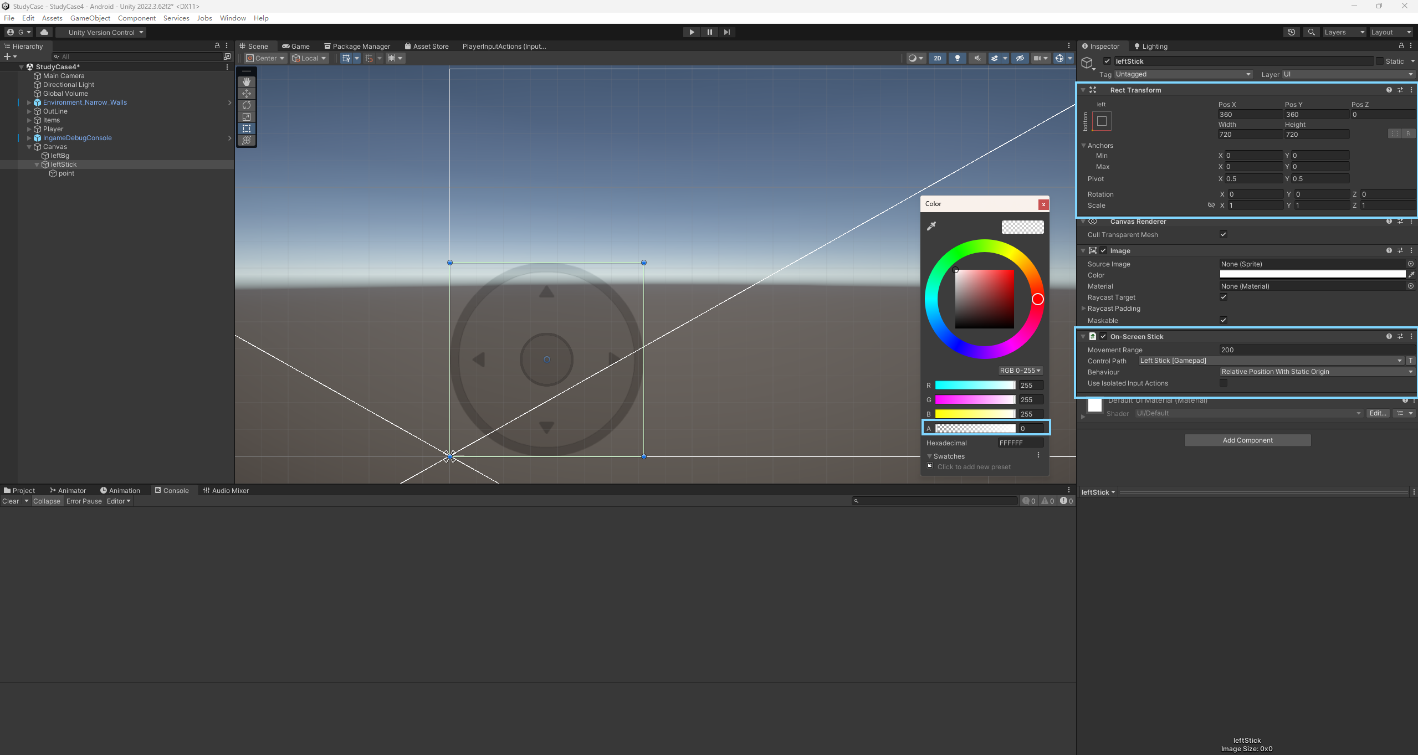1418x755 pixels.
Task: Select the Hand view tool
Action: (x=247, y=82)
